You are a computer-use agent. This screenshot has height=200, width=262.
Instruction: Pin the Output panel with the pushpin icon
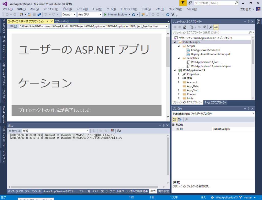163,125
